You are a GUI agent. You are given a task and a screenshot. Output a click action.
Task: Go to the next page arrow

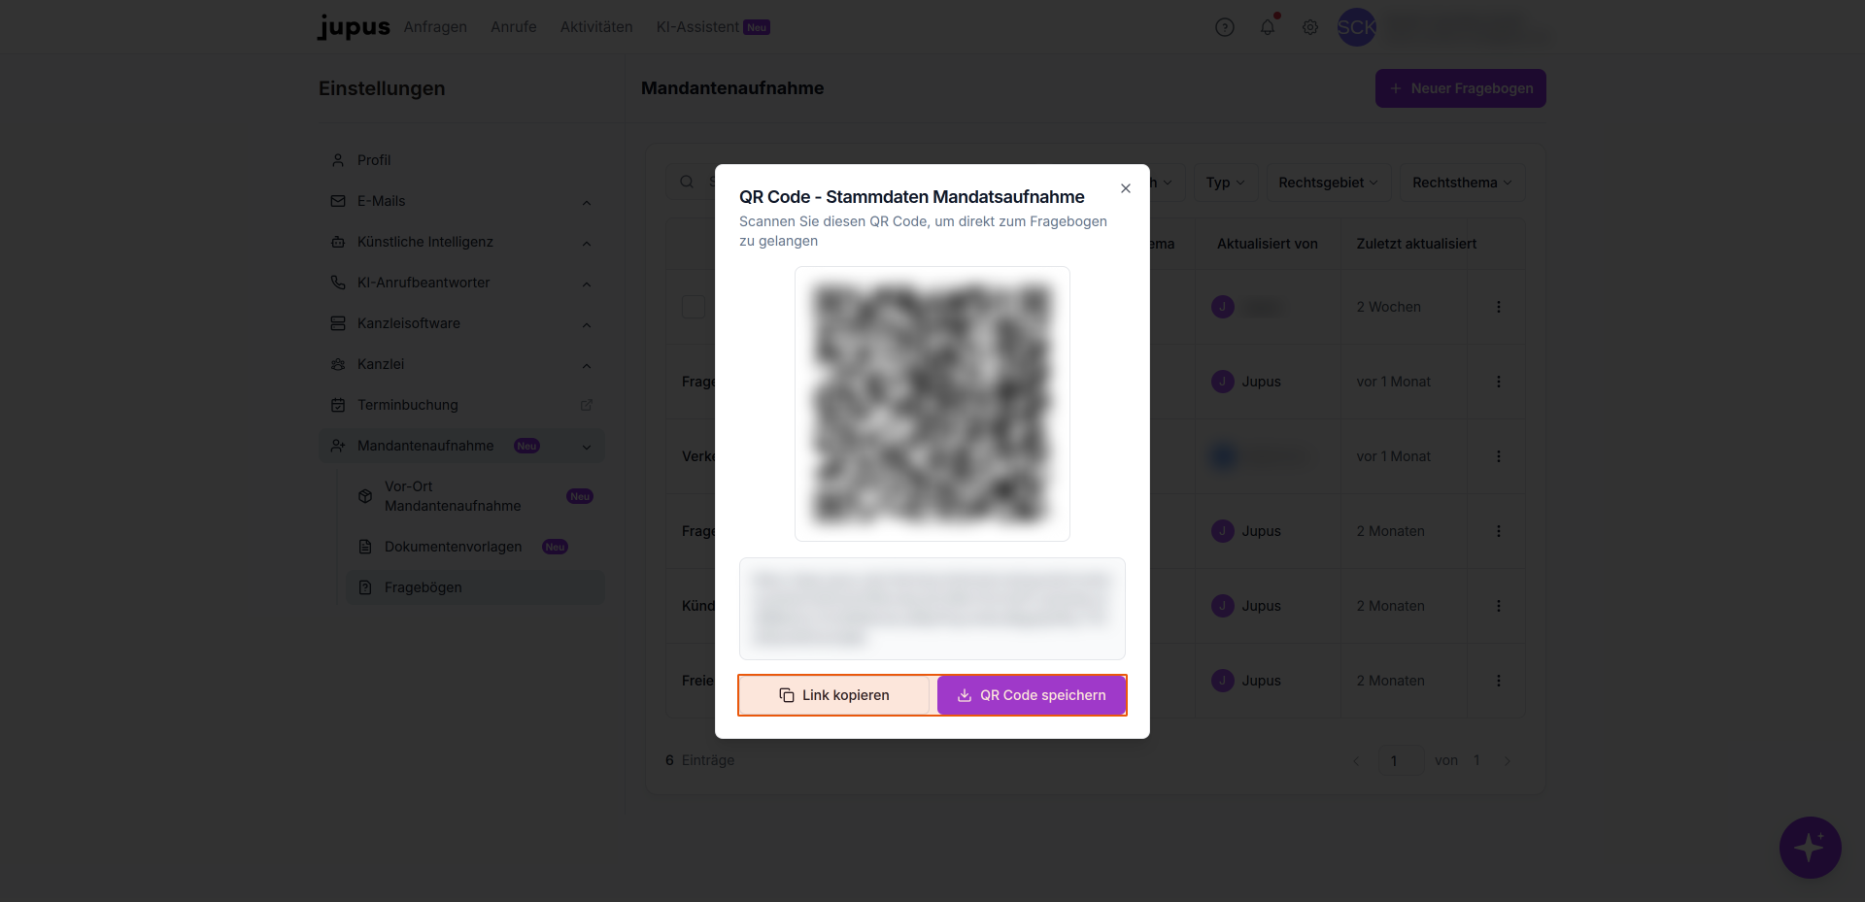(1508, 760)
